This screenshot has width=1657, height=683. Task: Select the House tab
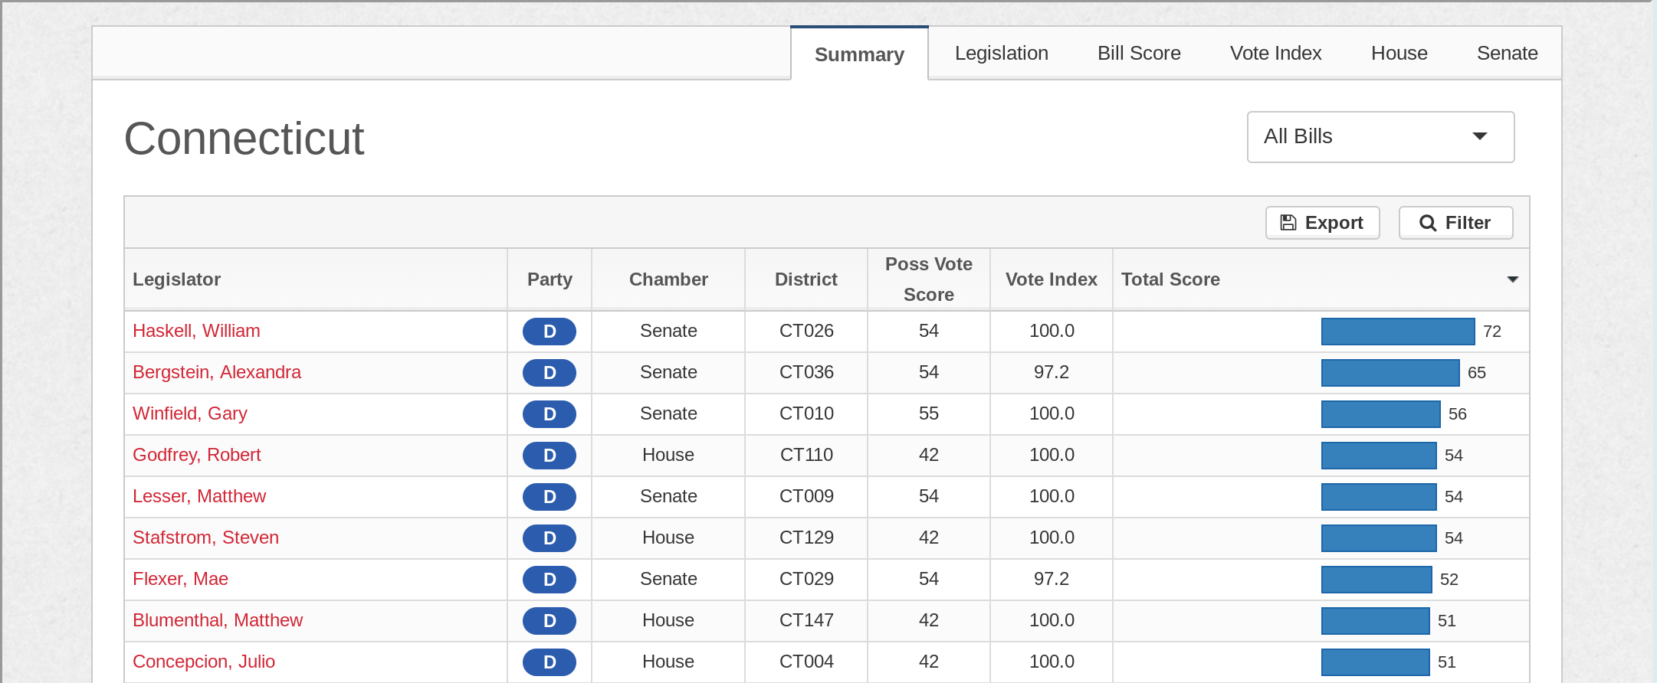click(x=1399, y=54)
